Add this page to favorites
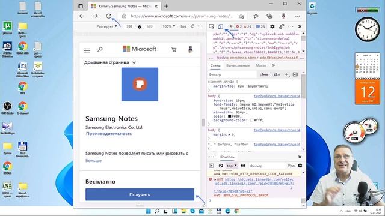The height and width of the screenshot is (216, 385). (241, 16)
